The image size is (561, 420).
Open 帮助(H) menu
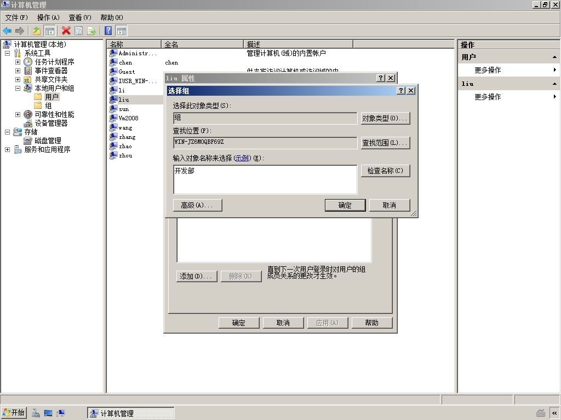click(112, 17)
